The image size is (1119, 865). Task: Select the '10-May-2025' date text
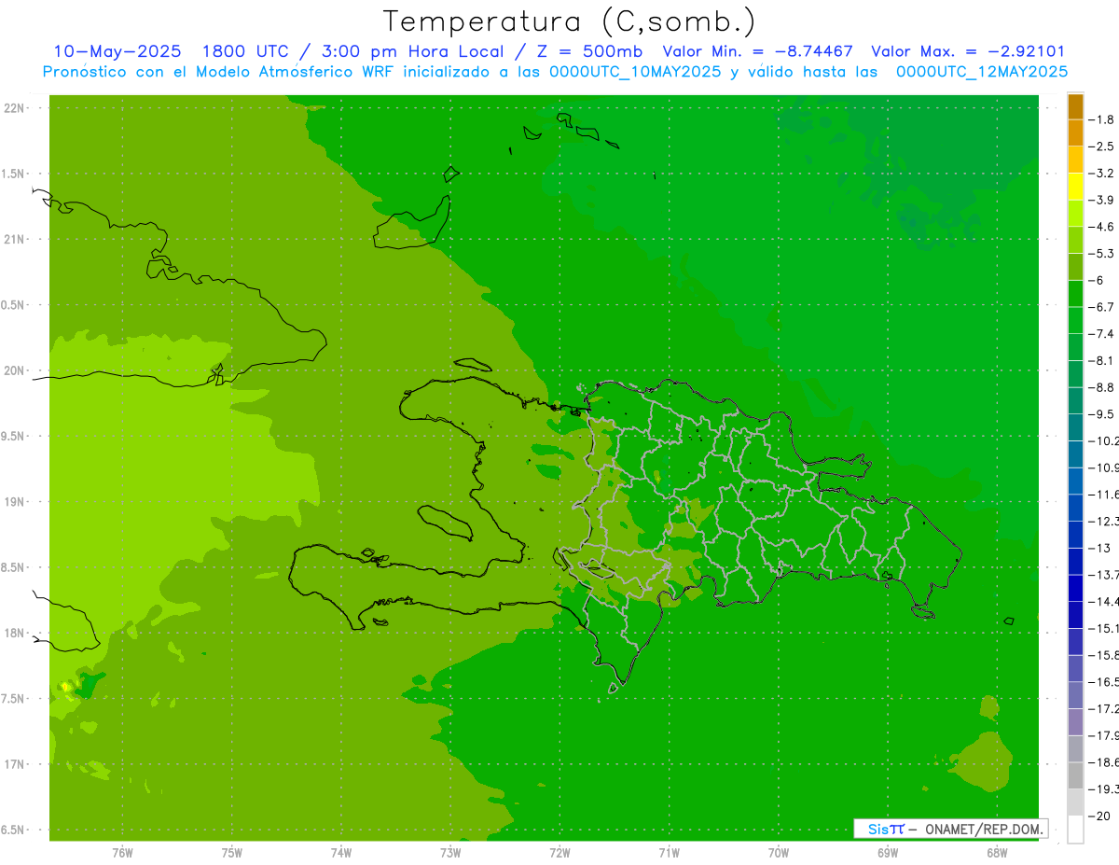(x=117, y=51)
